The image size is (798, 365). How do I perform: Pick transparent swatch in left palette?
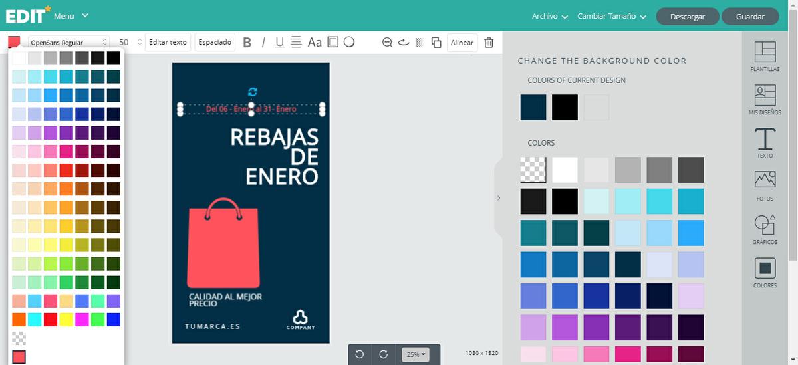19,338
